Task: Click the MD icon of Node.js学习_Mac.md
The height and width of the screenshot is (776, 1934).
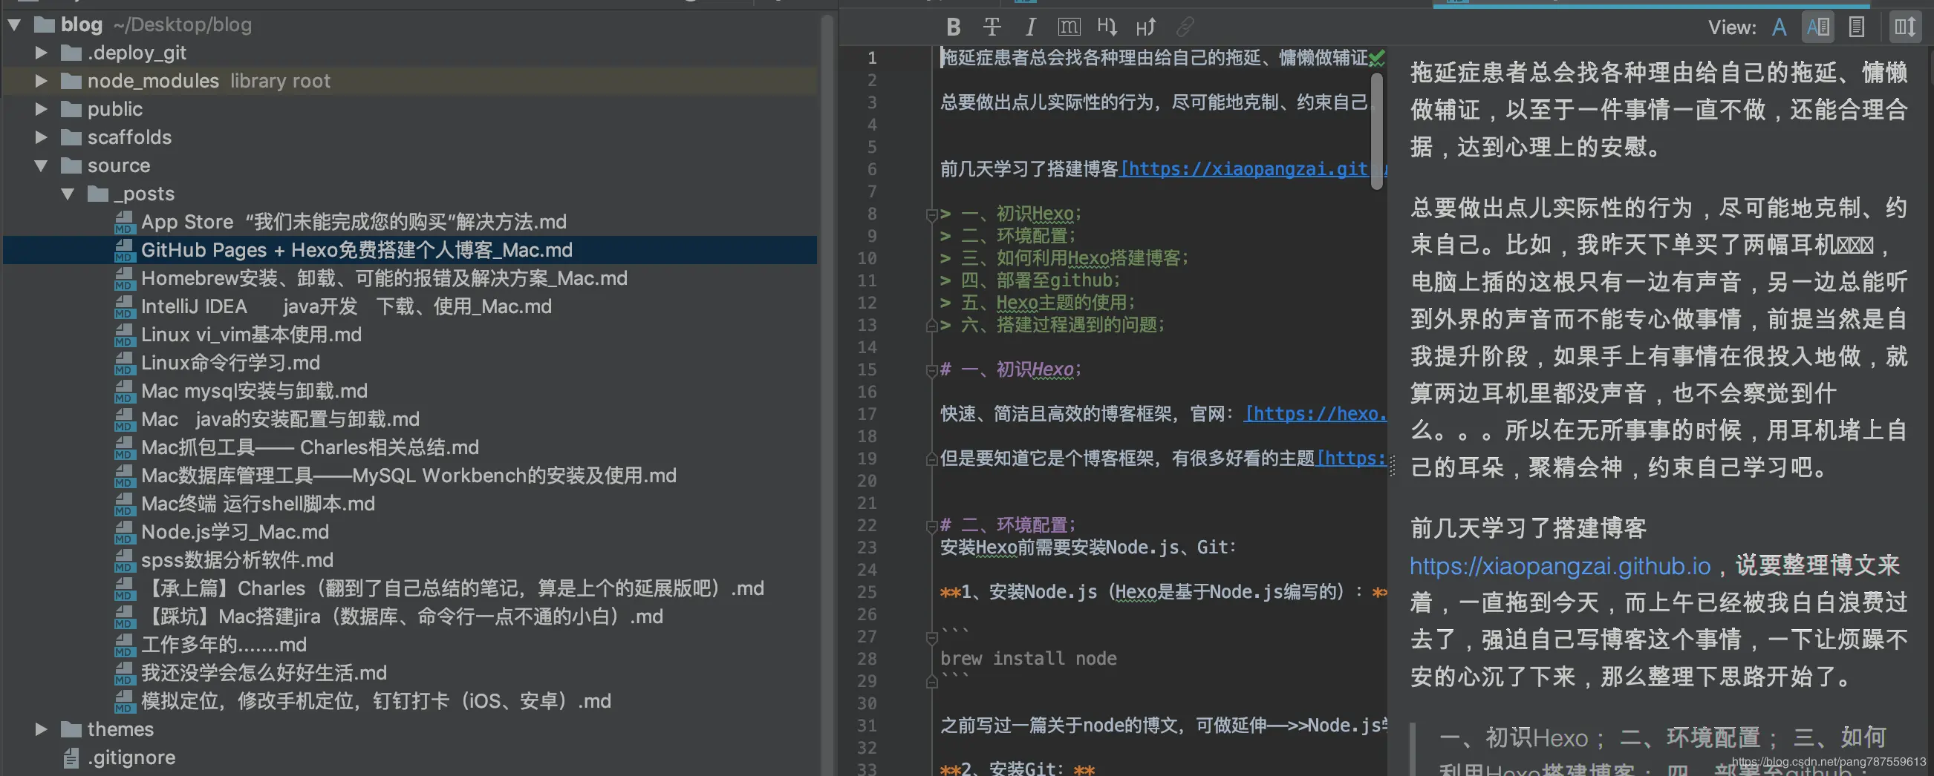Action: point(124,533)
